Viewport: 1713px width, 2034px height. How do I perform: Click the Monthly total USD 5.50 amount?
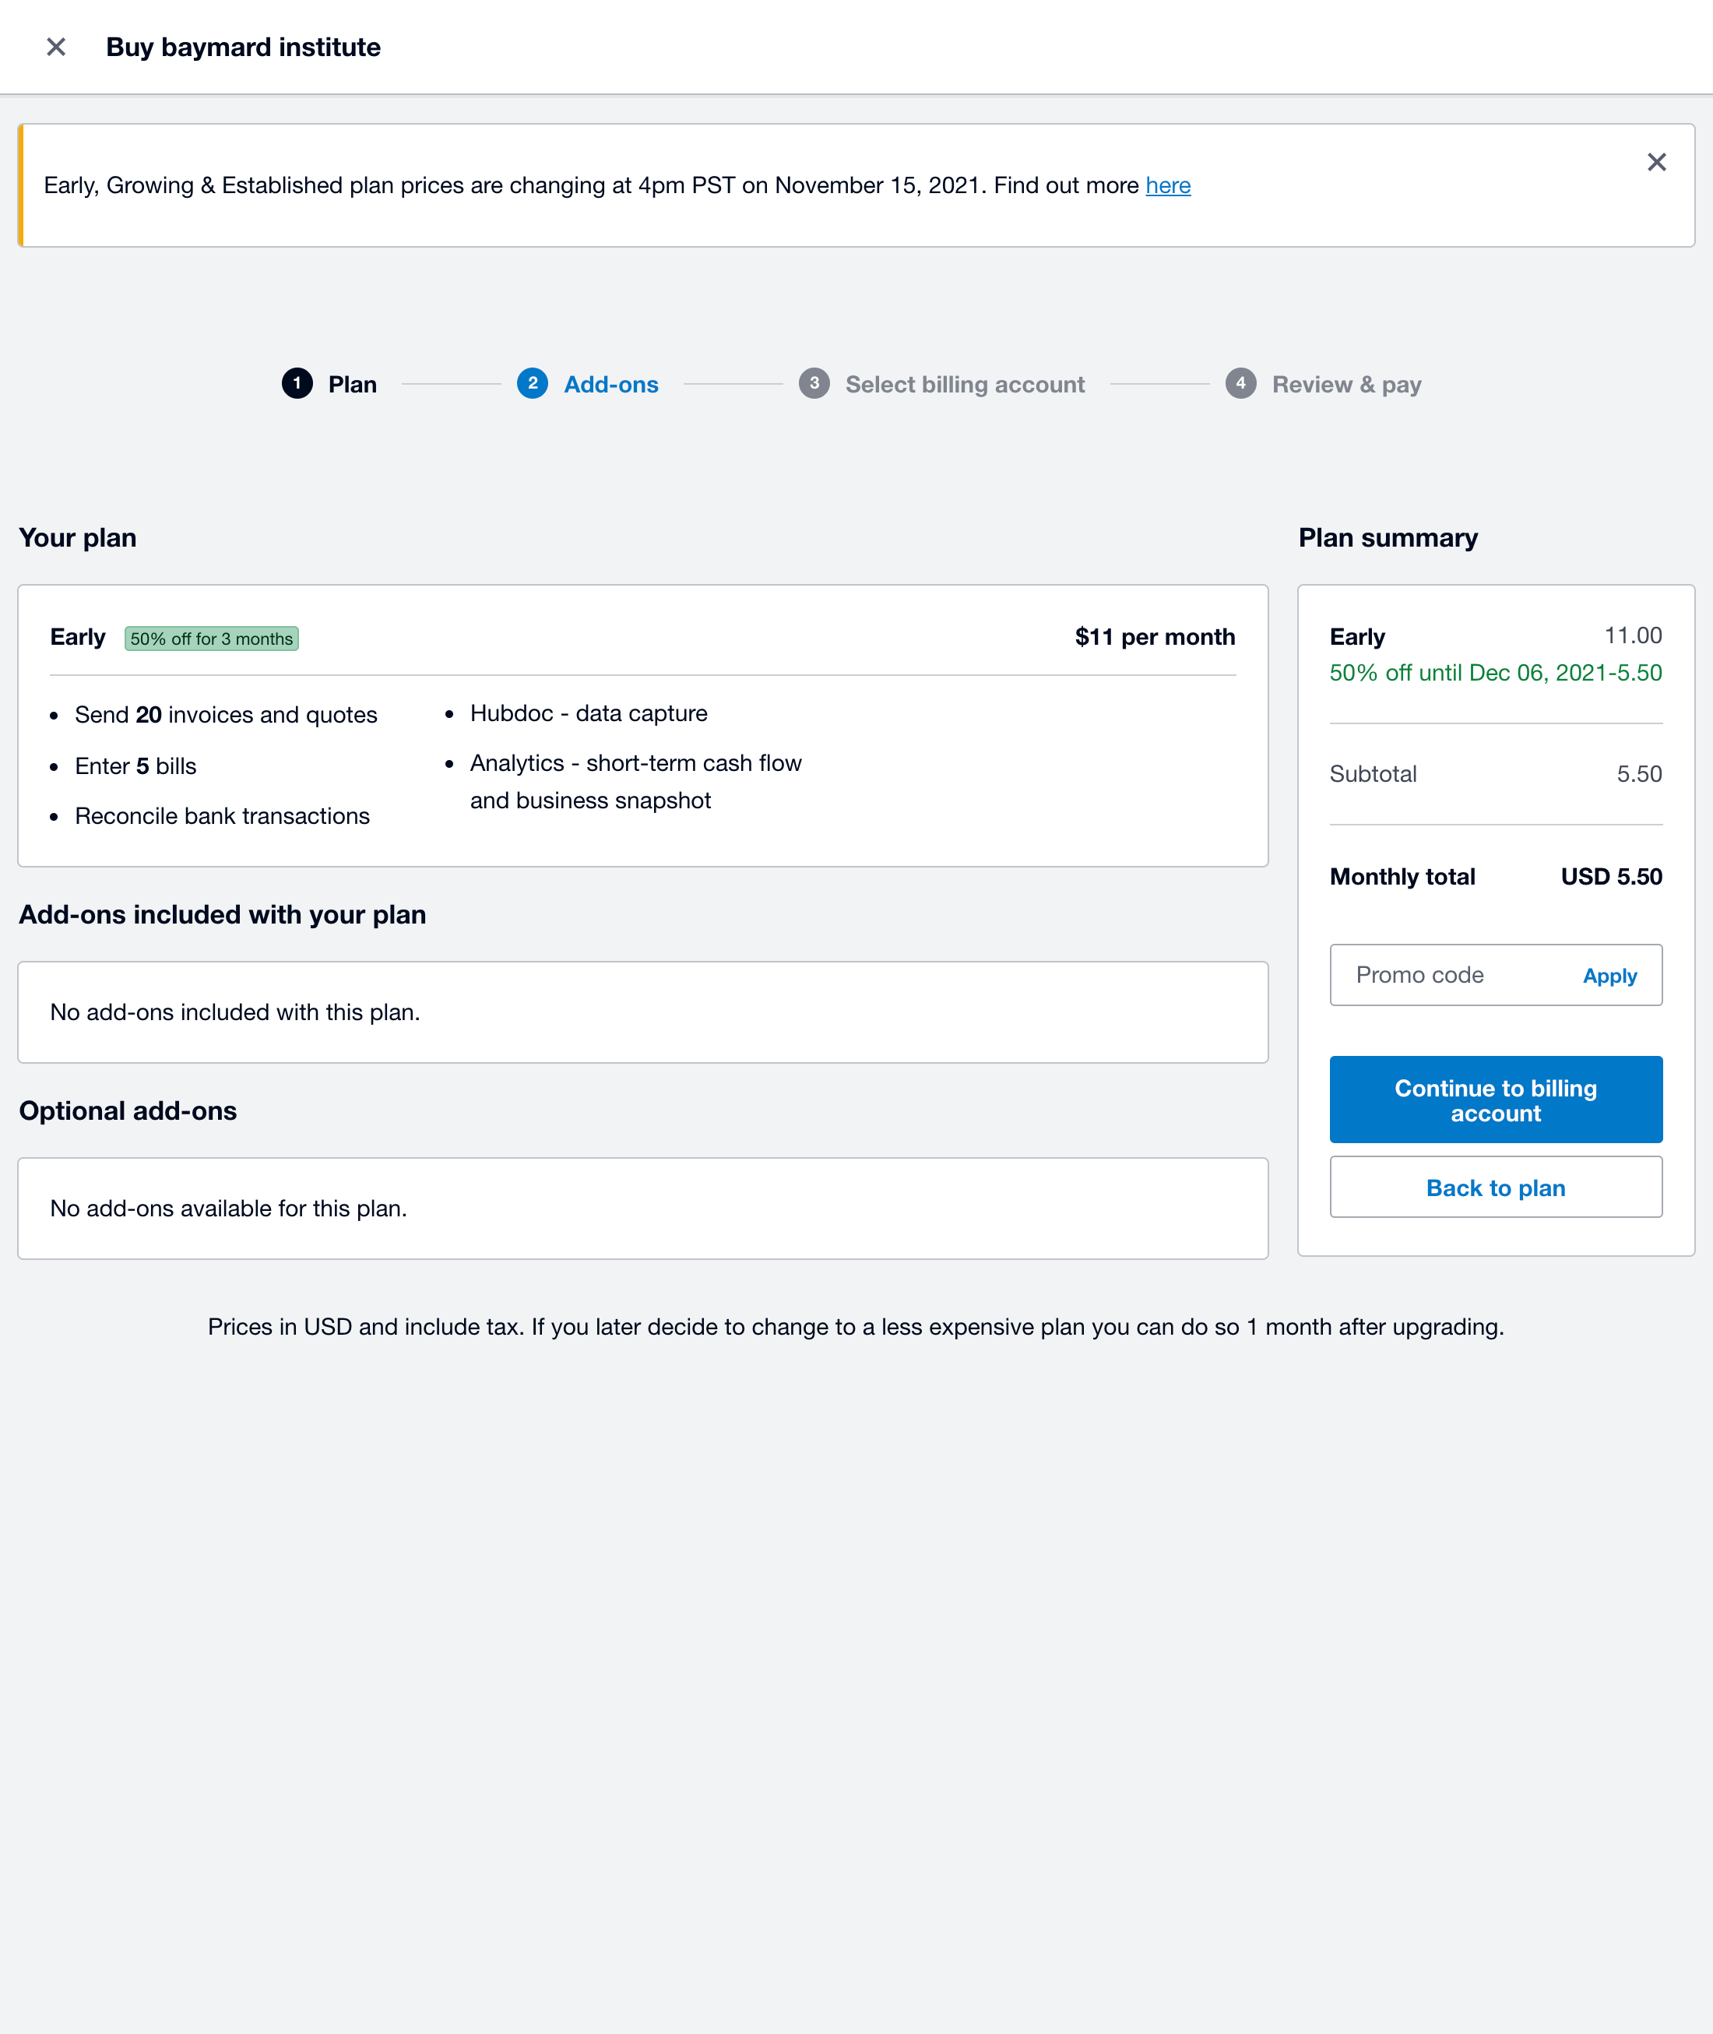1611,876
